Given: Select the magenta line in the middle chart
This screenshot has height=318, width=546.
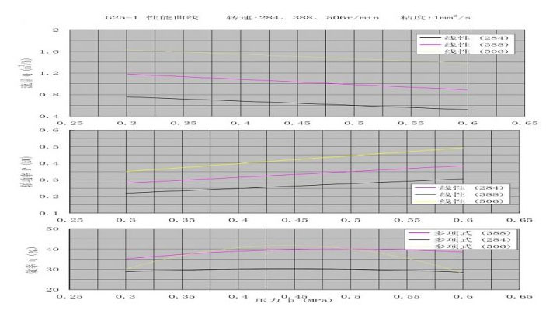Looking at the screenshot, I should (295, 175).
